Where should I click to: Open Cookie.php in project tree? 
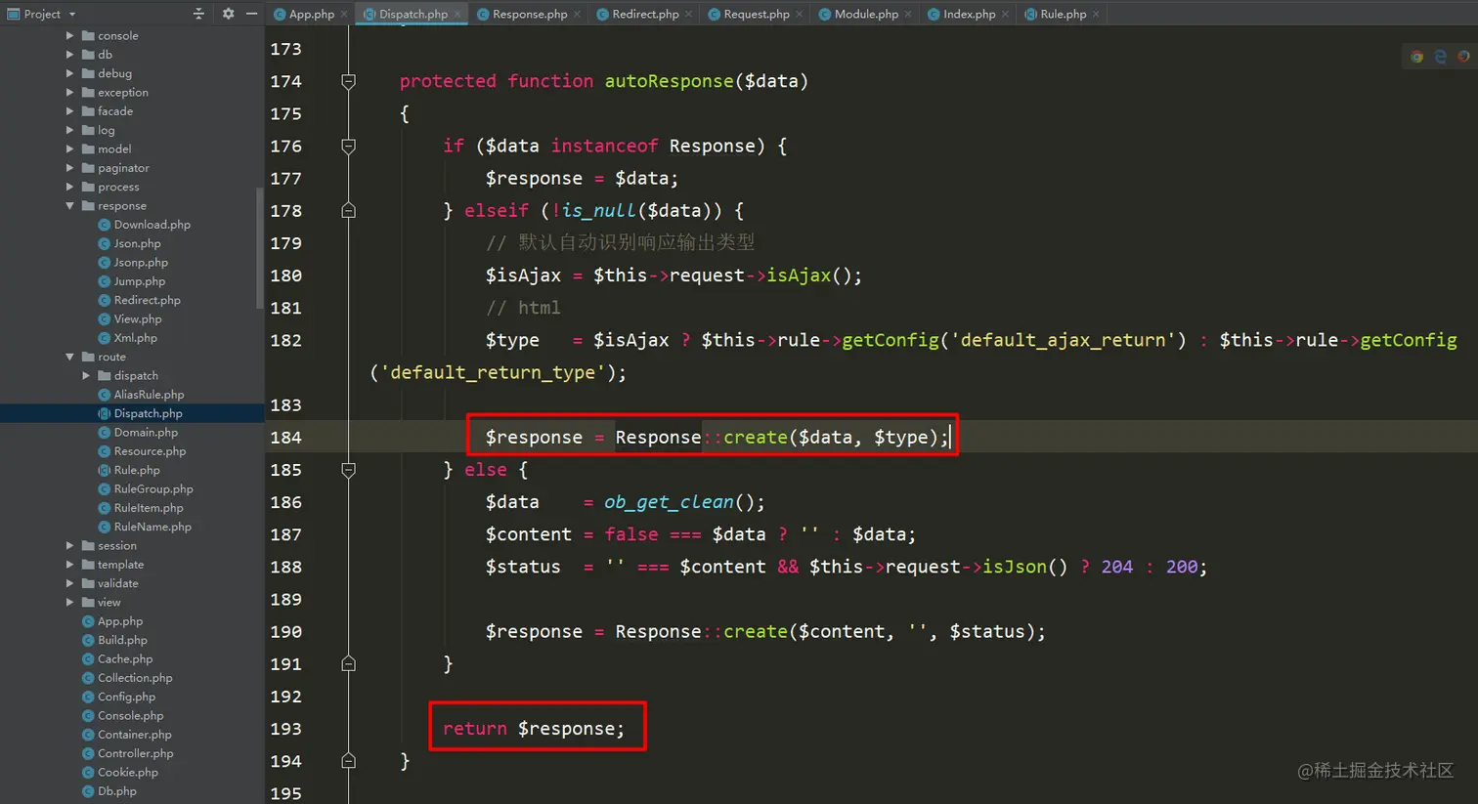point(119,773)
